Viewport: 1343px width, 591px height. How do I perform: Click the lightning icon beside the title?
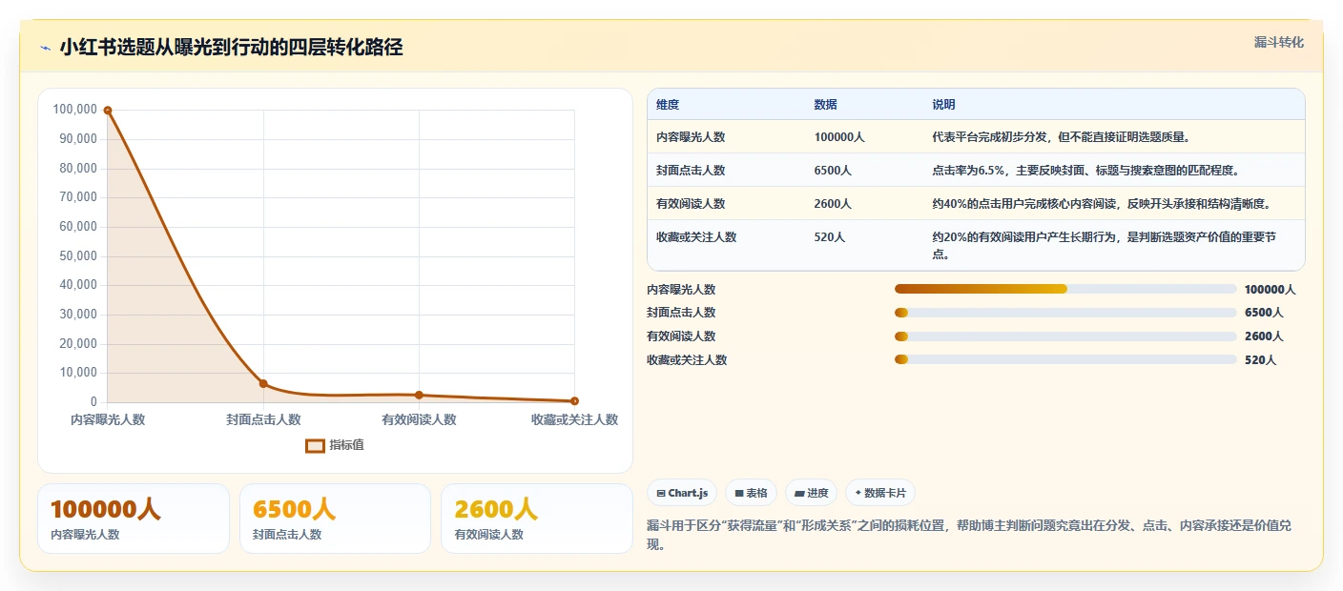46,48
